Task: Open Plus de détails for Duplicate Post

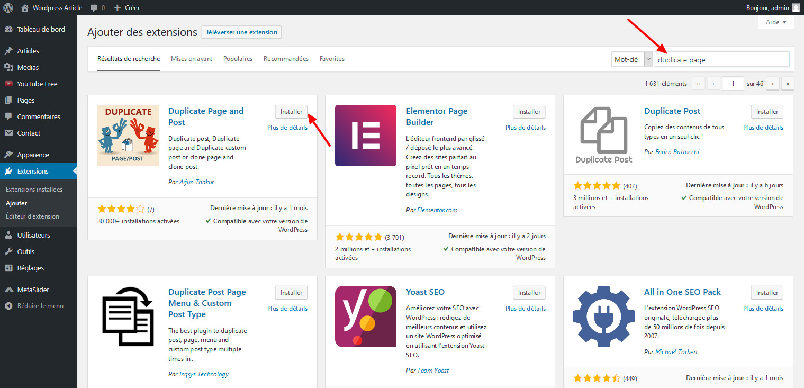Action: [763, 127]
